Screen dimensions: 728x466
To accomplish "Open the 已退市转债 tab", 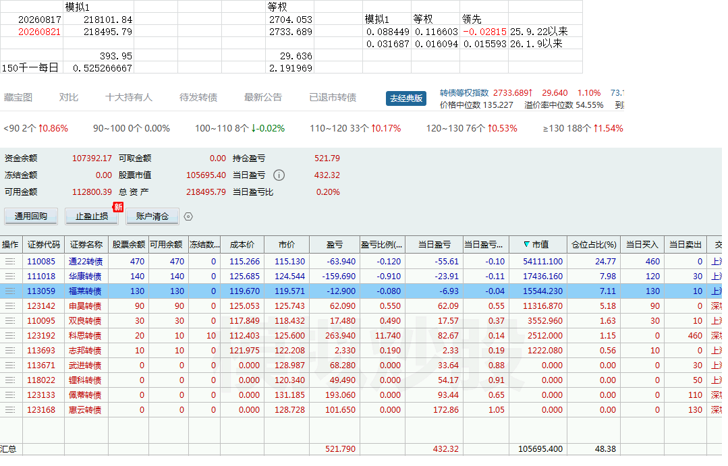I will pyautogui.click(x=333, y=98).
